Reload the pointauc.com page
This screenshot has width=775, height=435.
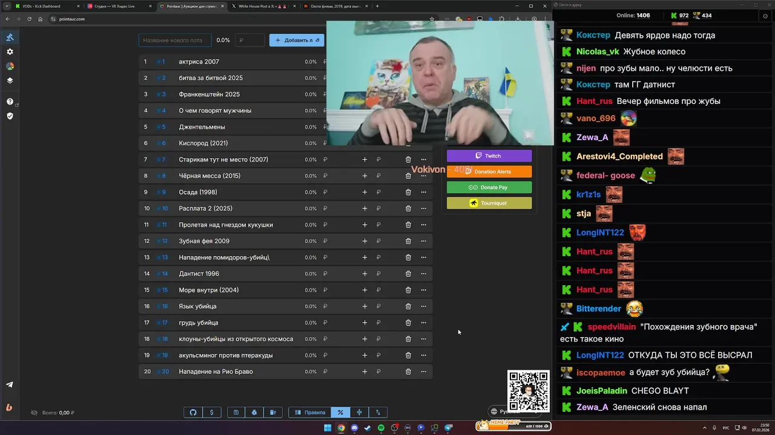(29, 19)
